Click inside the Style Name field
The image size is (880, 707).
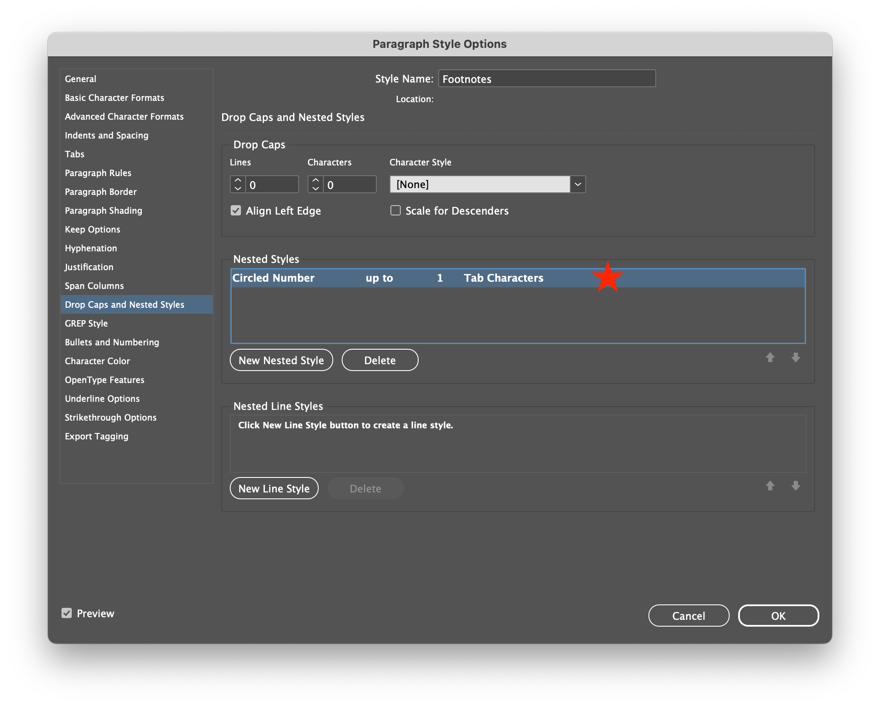[547, 79]
